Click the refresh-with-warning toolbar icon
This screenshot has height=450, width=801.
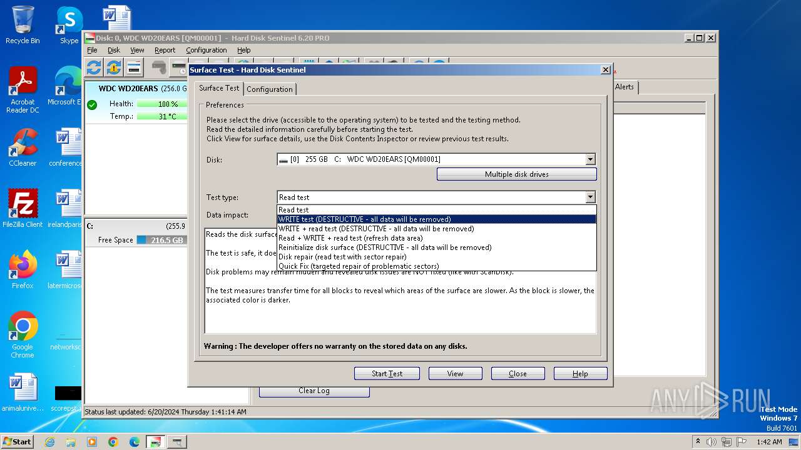coord(114,67)
